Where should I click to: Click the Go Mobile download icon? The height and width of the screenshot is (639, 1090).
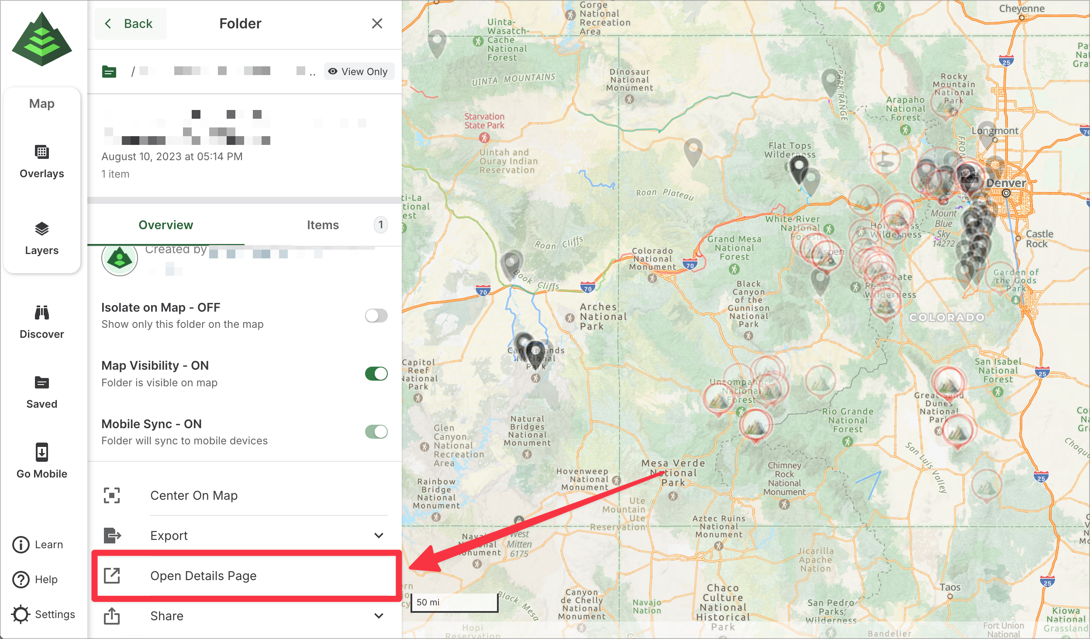42,453
